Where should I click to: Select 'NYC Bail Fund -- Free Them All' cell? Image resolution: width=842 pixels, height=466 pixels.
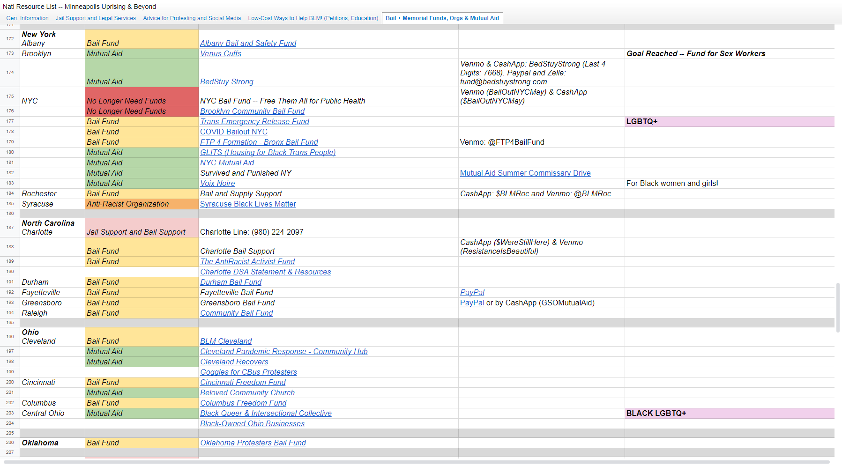click(328, 96)
